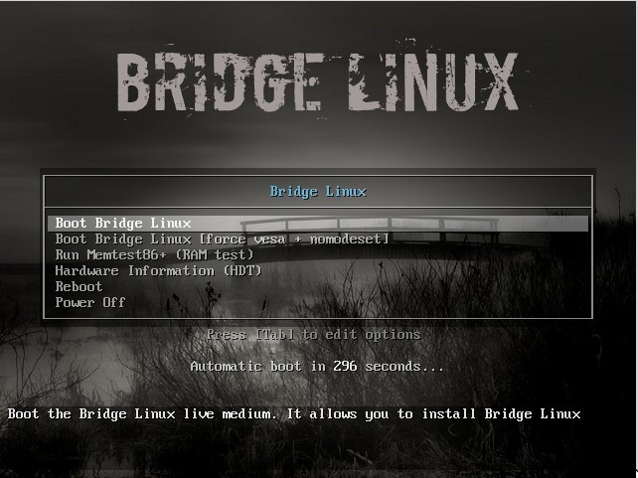Choose the Reboot menu entry
The image size is (638, 478).
click(x=79, y=287)
